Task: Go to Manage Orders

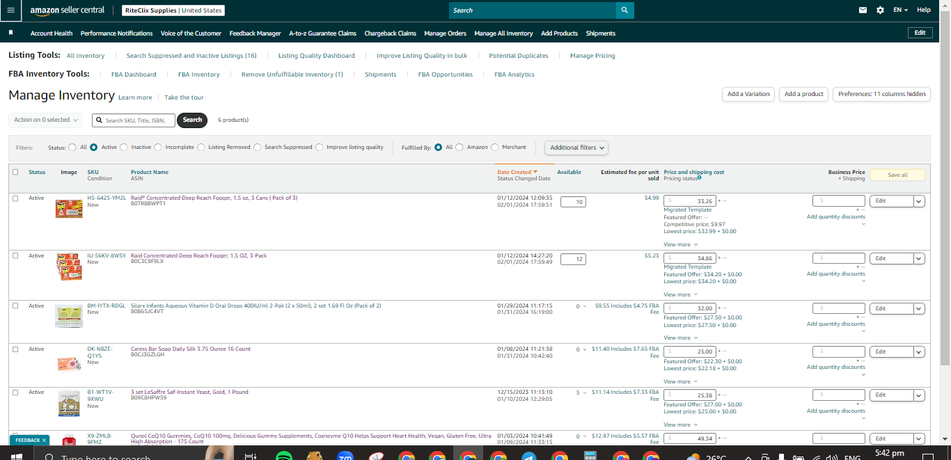Action: click(x=445, y=33)
